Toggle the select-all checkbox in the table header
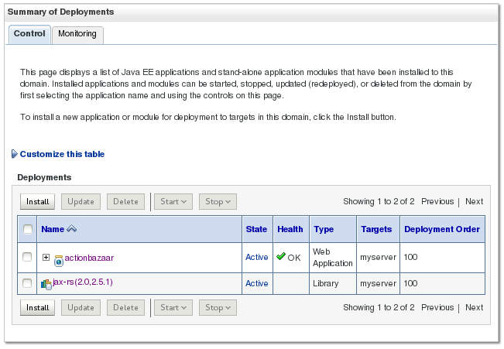504x349 pixels. point(28,229)
